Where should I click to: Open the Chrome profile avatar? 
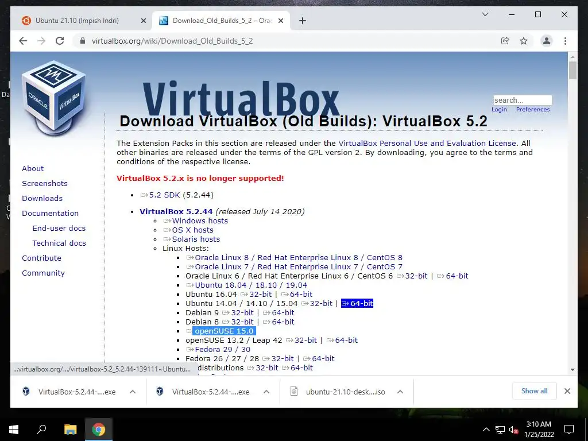click(547, 41)
